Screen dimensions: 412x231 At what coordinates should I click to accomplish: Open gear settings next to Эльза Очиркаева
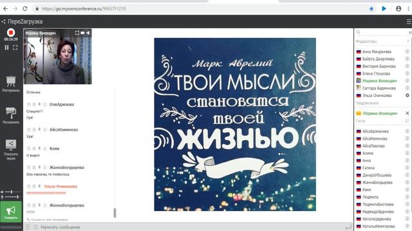click(x=407, y=96)
